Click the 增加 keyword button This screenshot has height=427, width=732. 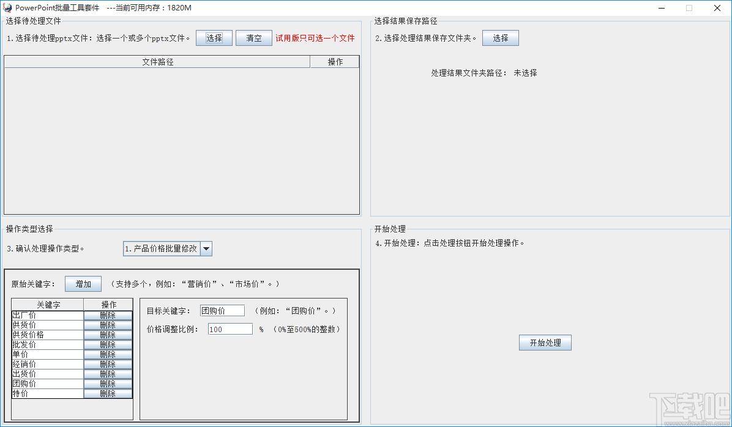click(83, 284)
